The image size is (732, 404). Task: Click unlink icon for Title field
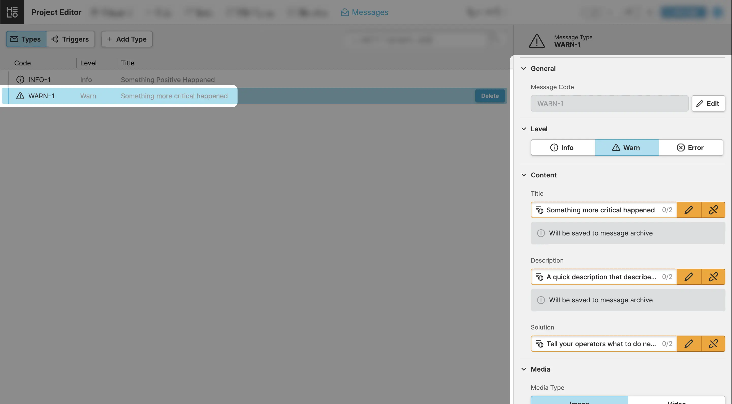coord(713,210)
